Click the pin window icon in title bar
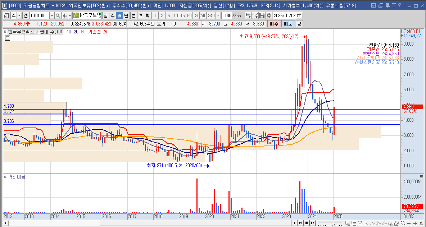This screenshot has width=426, height=227. (x=388, y=5)
